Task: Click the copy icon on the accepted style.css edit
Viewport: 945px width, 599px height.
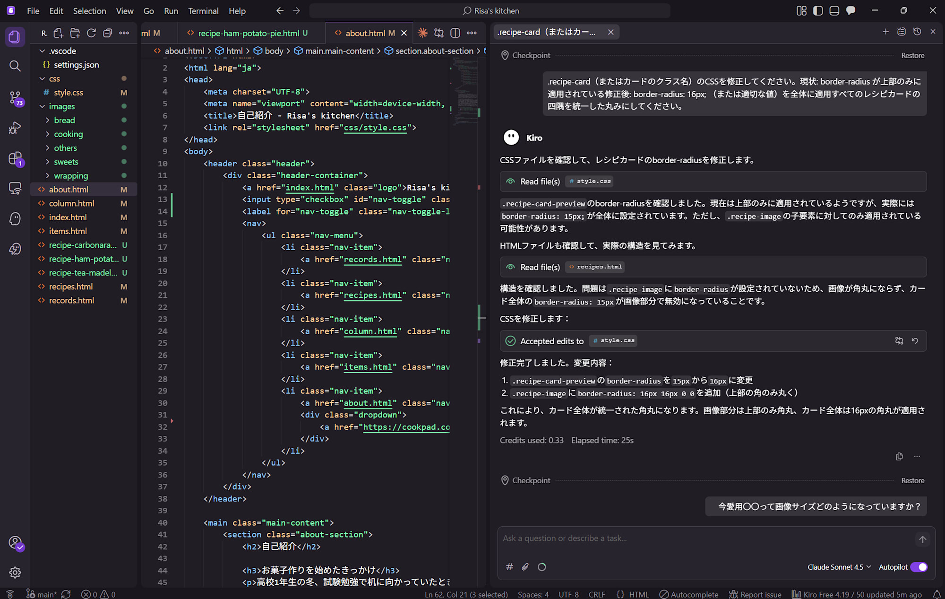Action: (x=899, y=340)
